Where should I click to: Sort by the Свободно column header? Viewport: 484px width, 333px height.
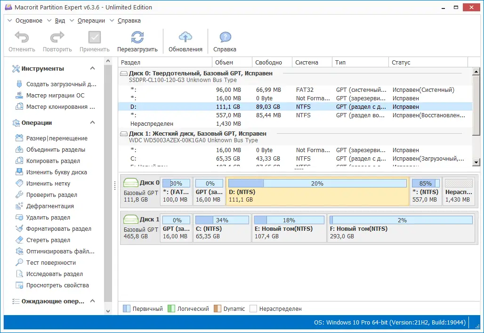click(x=268, y=63)
